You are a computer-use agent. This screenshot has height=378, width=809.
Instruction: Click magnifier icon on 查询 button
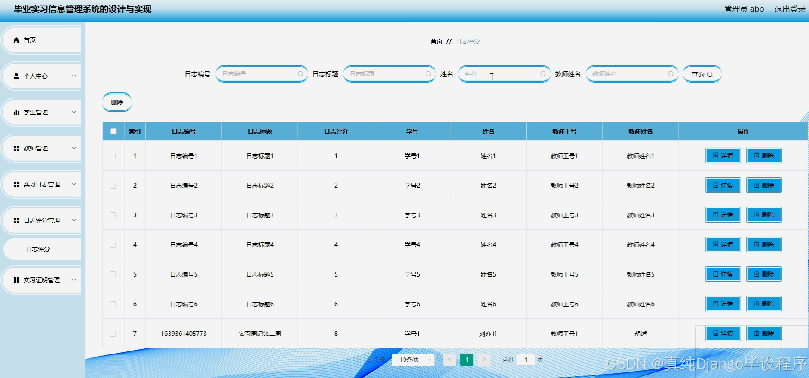coord(710,74)
